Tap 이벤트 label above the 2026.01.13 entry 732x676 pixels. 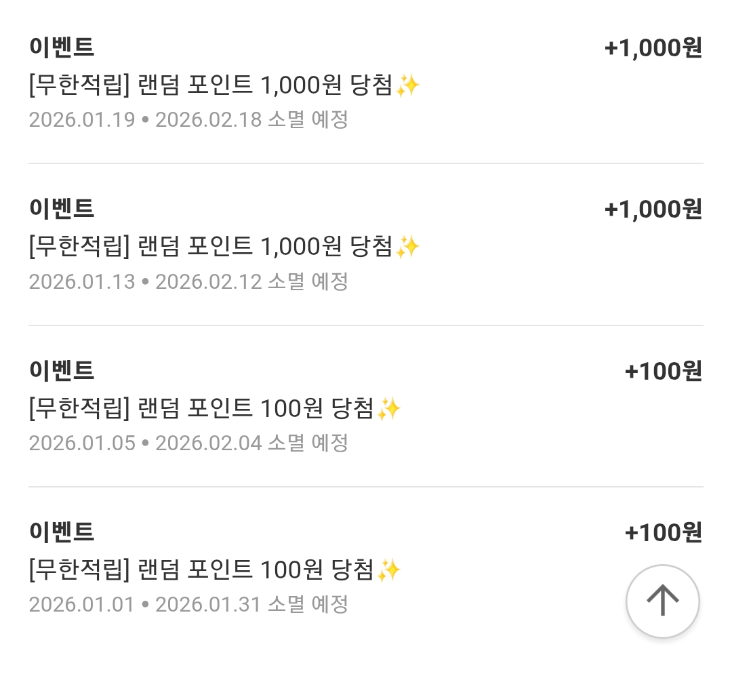pyautogui.click(x=62, y=209)
